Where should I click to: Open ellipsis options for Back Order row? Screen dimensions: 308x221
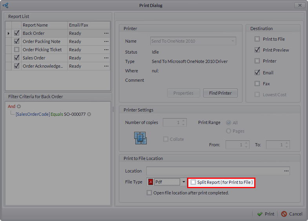click(106, 33)
